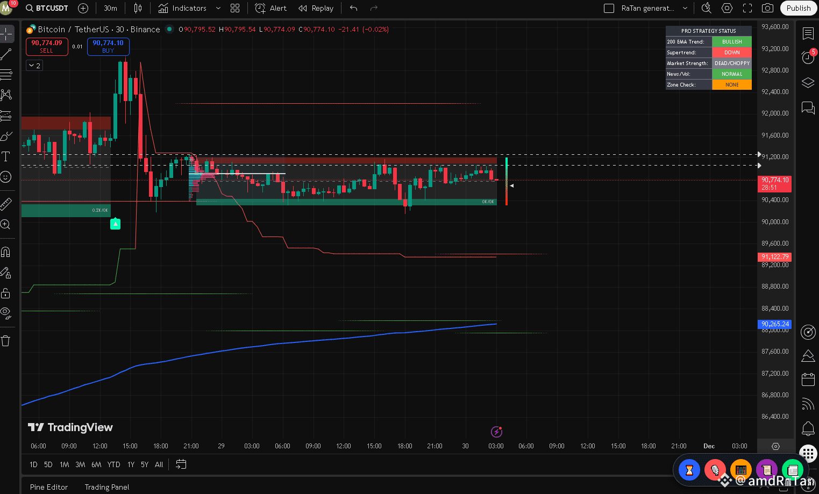Open the watchlist panel

pyautogui.click(x=808, y=33)
